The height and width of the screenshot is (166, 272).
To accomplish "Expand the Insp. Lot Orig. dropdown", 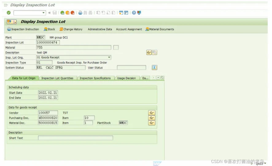I will pyautogui.click(x=109, y=57).
